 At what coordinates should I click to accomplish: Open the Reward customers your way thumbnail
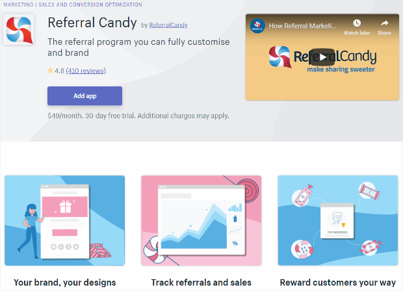337,220
